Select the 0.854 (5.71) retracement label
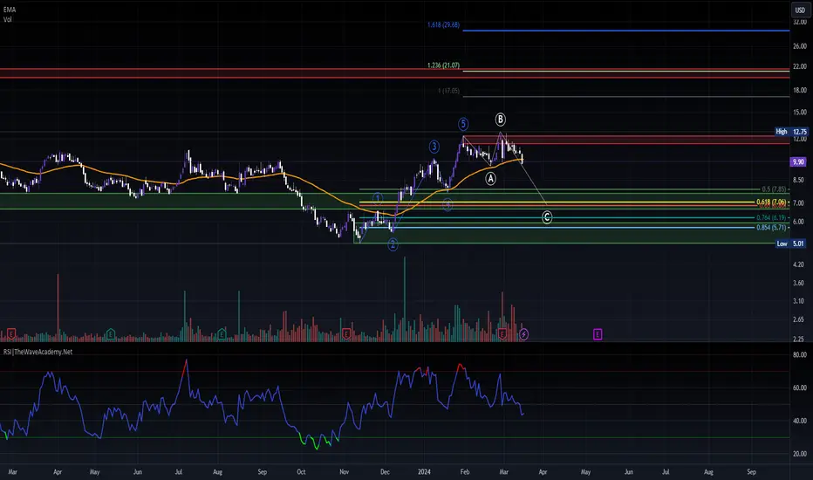 coord(771,227)
